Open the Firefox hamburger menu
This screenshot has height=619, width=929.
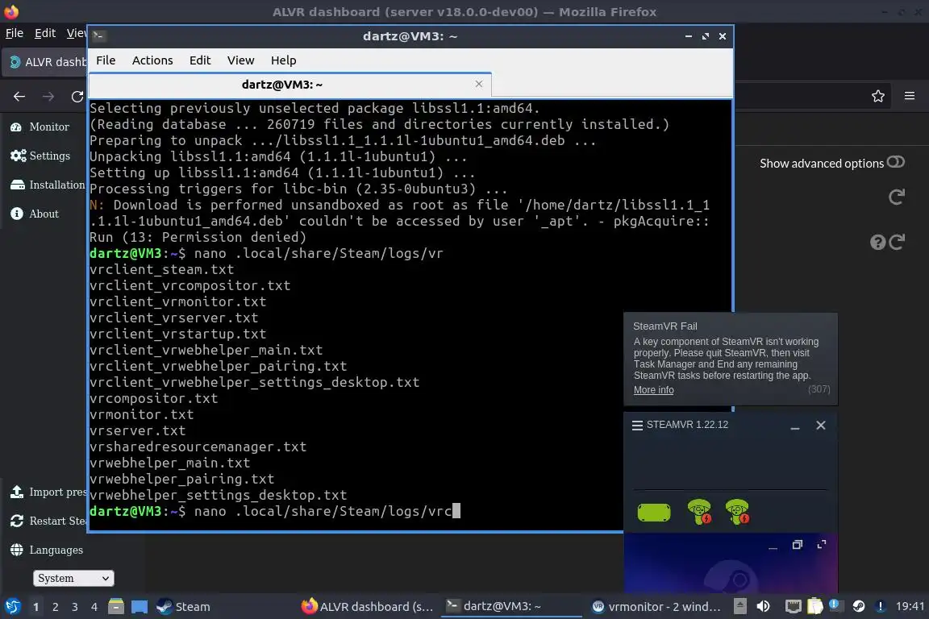click(910, 96)
